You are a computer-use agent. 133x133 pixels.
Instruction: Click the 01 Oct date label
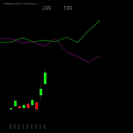(x=40, y=127)
